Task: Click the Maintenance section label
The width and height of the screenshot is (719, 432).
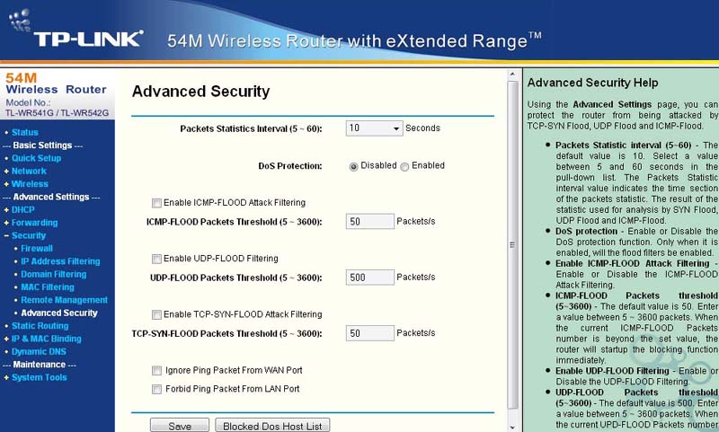Action: (39, 365)
